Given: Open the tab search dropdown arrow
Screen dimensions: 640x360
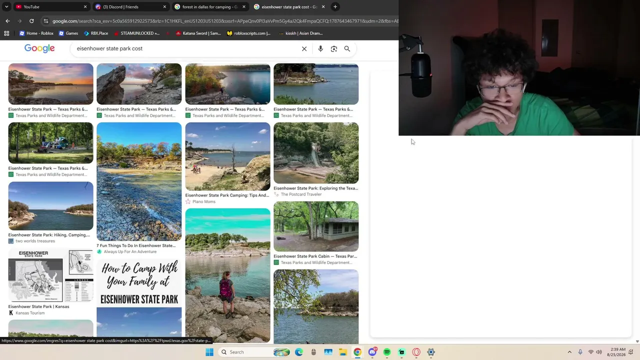Looking at the screenshot, I should (x=6, y=7).
